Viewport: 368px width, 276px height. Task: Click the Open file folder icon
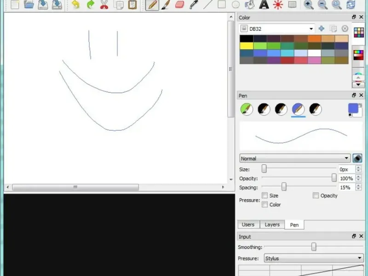(29, 5)
